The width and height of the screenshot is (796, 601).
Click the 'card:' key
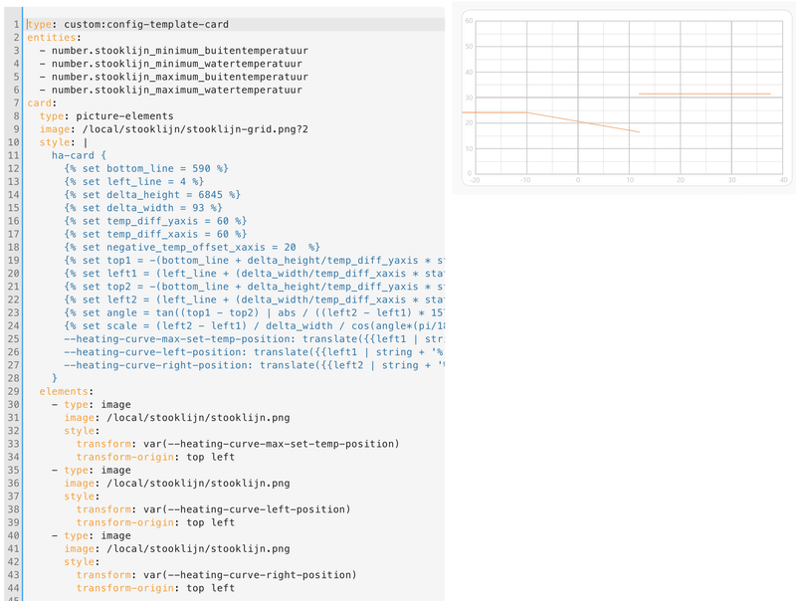(x=42, y=103)
